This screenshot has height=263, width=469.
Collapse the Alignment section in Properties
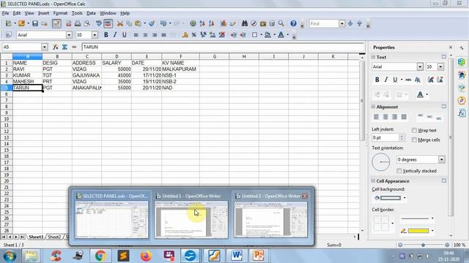[373, 107]
